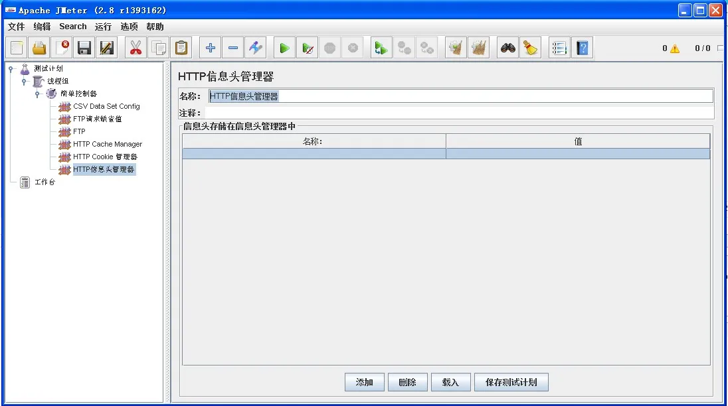Click the 名称 name input field
Image resolution: width=728 pixels, height=406 pixels.
[x=460, y=96]
